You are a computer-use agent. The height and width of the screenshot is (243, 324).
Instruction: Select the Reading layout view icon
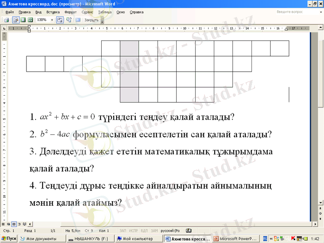(x=24, y=224)
